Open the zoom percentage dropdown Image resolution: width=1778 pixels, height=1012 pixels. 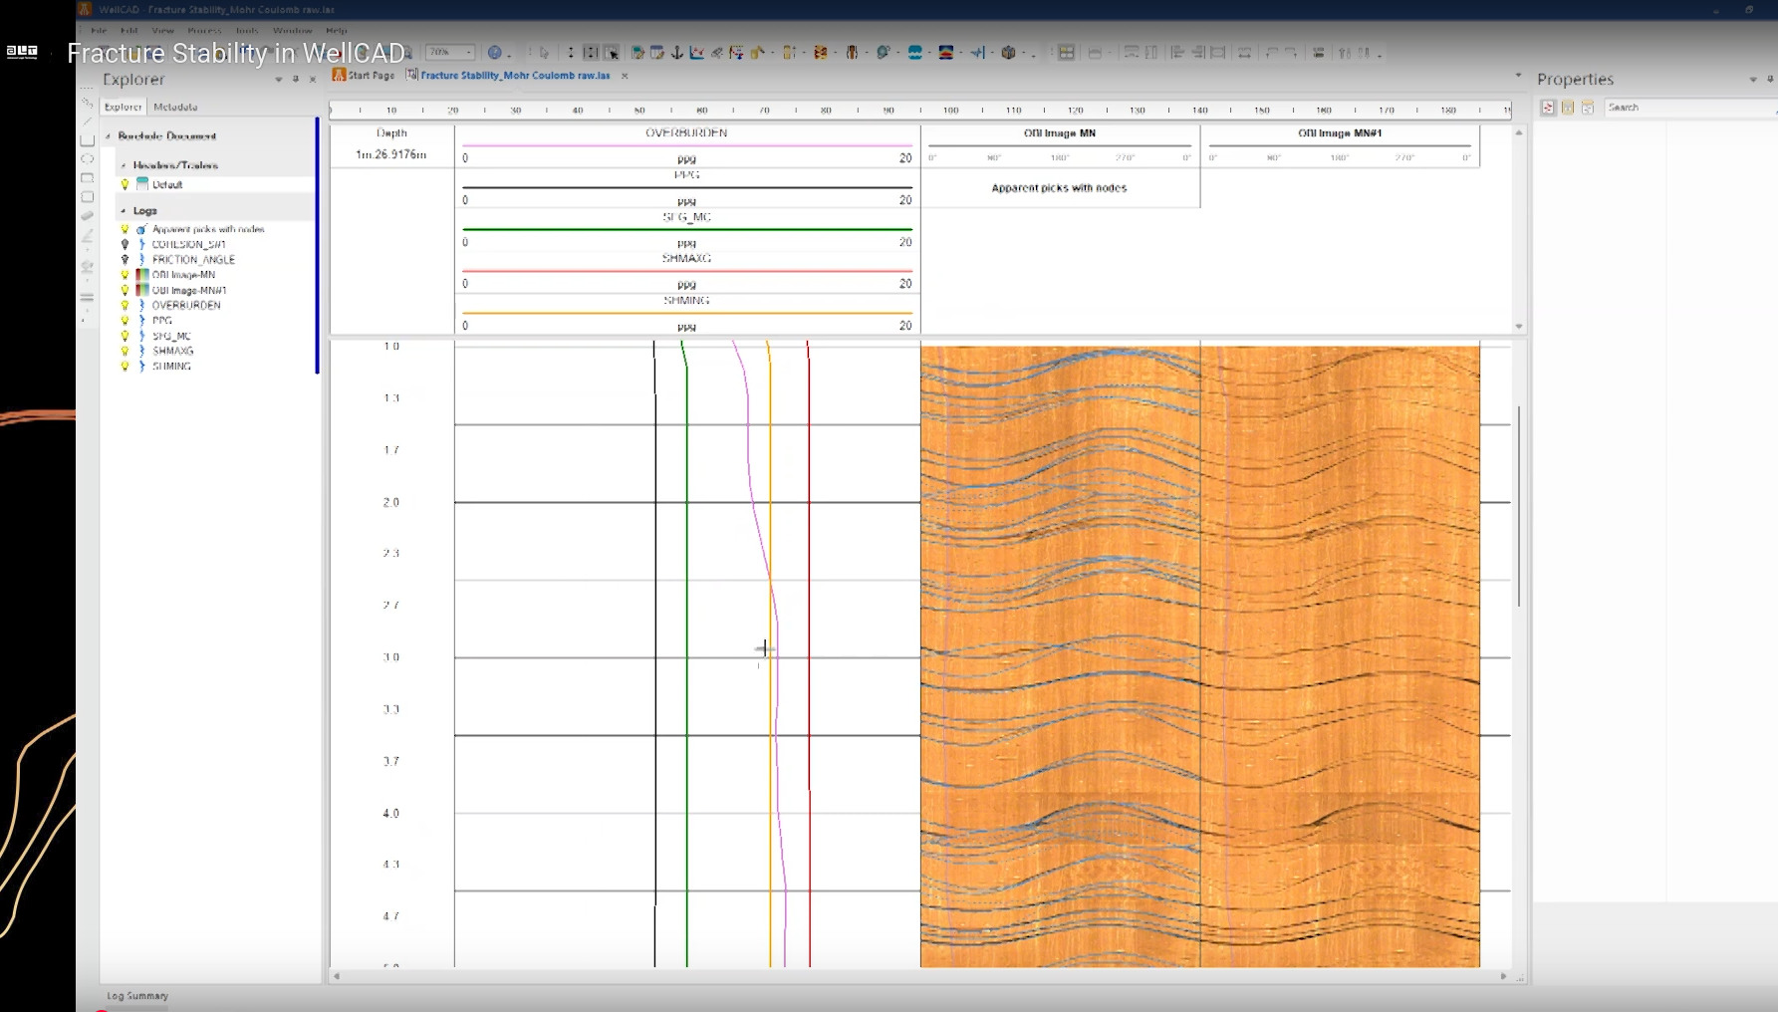[469, 53]
